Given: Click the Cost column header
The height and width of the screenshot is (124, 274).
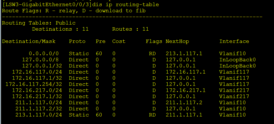Looking at the screenshot, I should click(119, 41).
